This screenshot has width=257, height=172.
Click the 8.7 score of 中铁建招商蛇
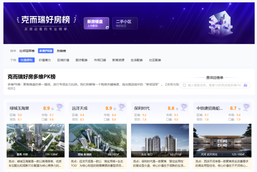click(x=233, y=108)
